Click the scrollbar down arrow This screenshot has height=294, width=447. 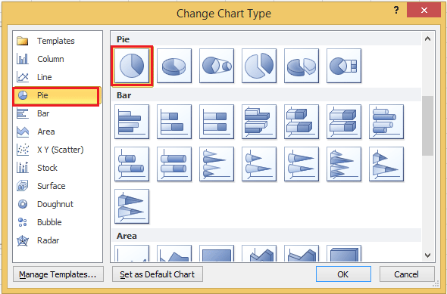pos(427,255)
